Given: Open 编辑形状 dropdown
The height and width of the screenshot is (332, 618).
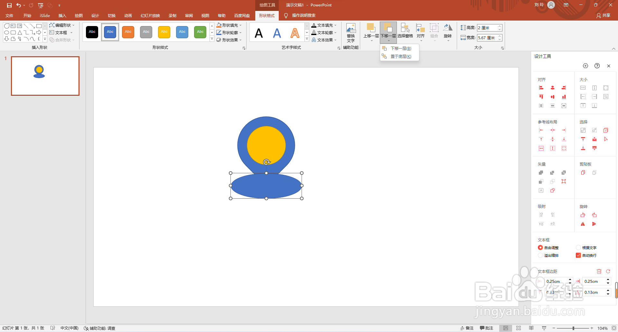Looking at the screenshot, I should coord(62,25).
